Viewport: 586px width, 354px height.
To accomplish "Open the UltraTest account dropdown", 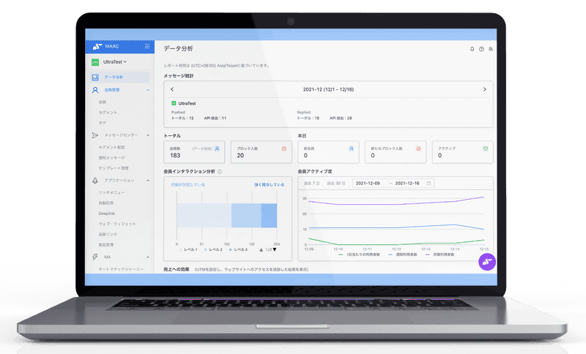I will coord(115,62).
